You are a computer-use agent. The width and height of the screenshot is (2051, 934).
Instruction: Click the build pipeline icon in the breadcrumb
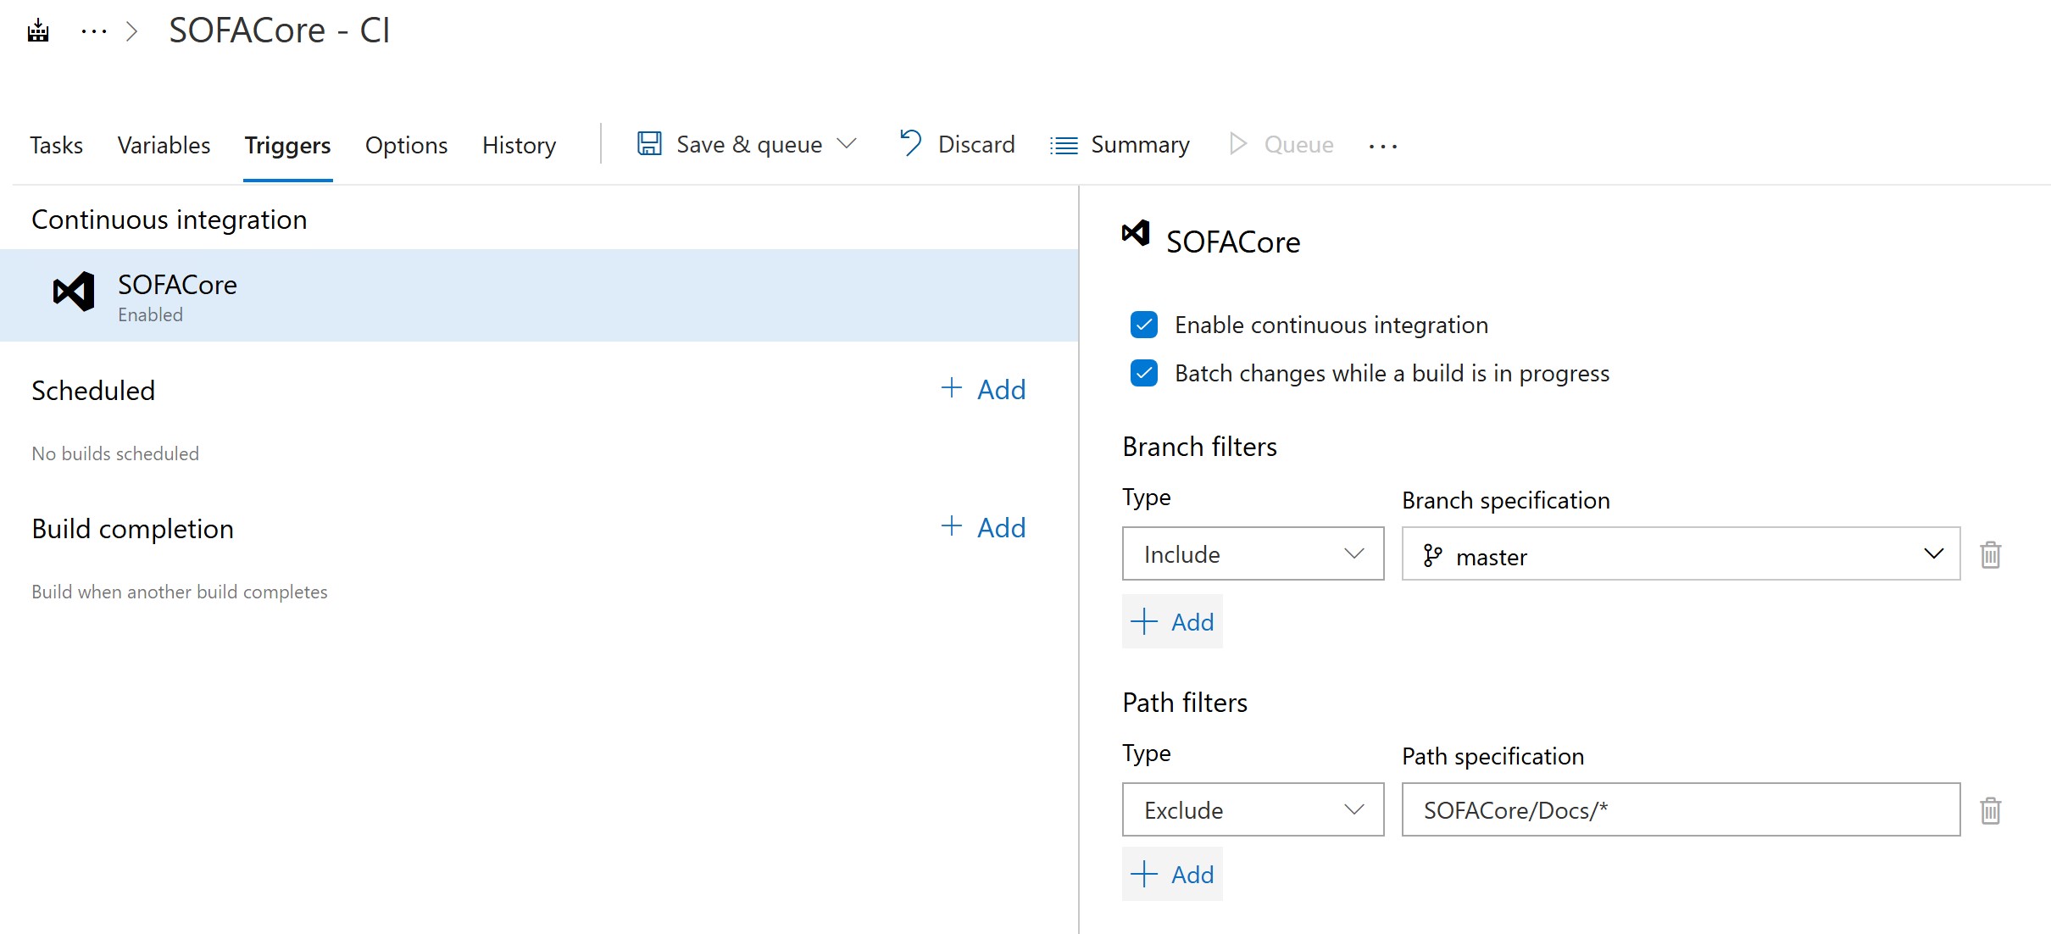38,32
